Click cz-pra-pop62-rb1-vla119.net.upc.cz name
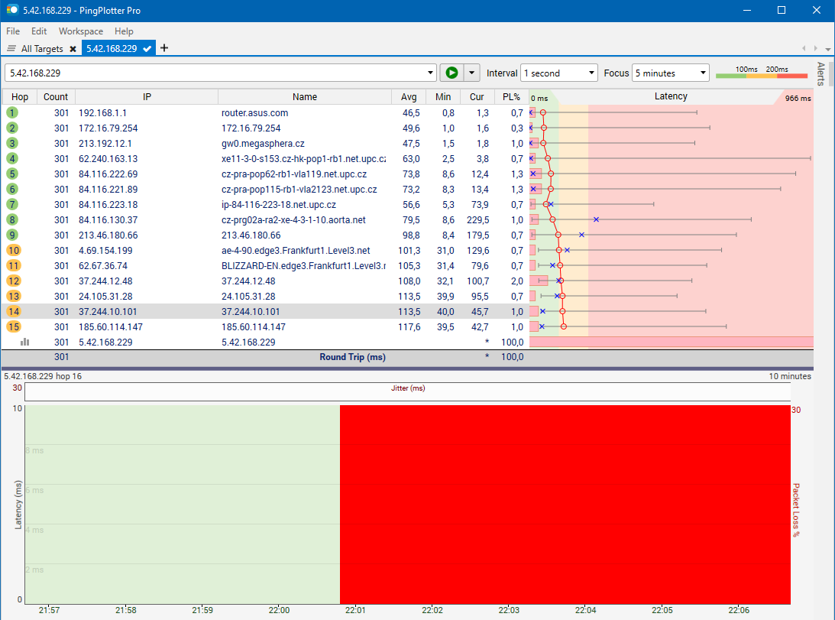This screenshot has width=835, height=620. point(294,174)
